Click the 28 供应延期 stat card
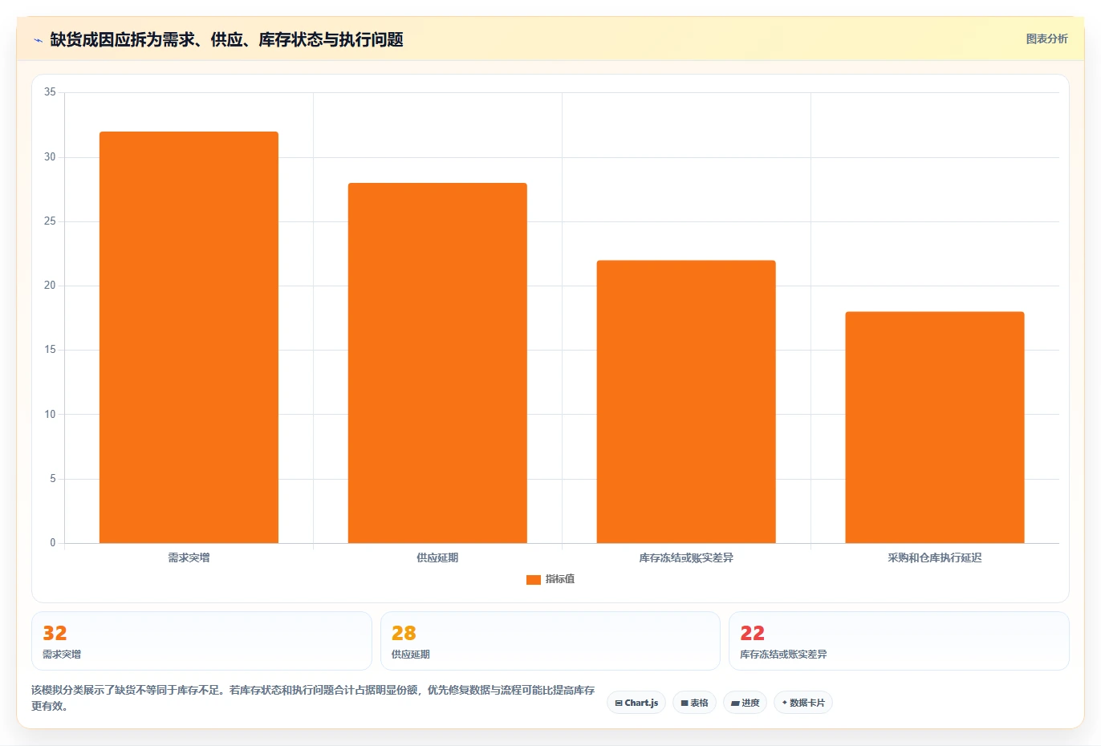Viewport: 1101px width, 746px height. tap(550, 641)
